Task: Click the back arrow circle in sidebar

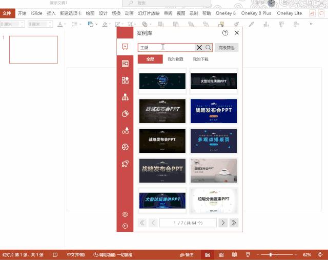Action: click(125, 226)
